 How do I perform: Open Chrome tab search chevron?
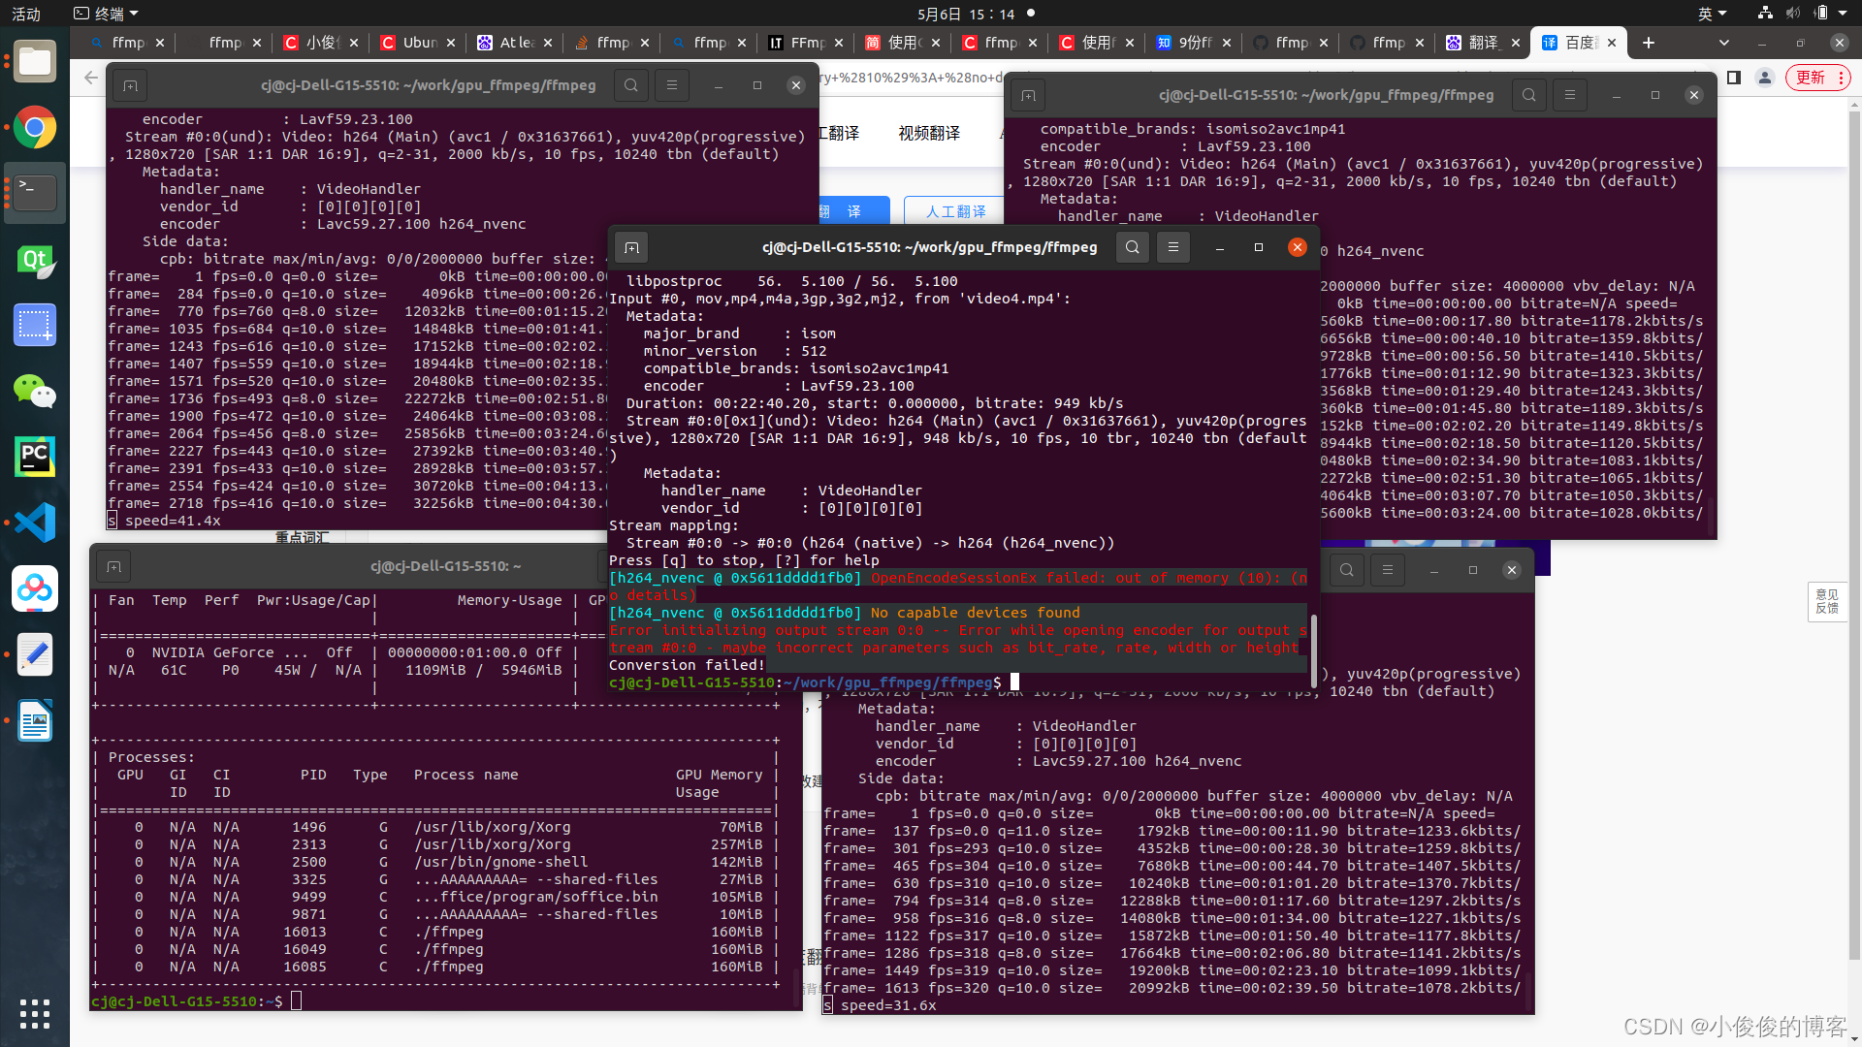click(x=1723, y=43)
